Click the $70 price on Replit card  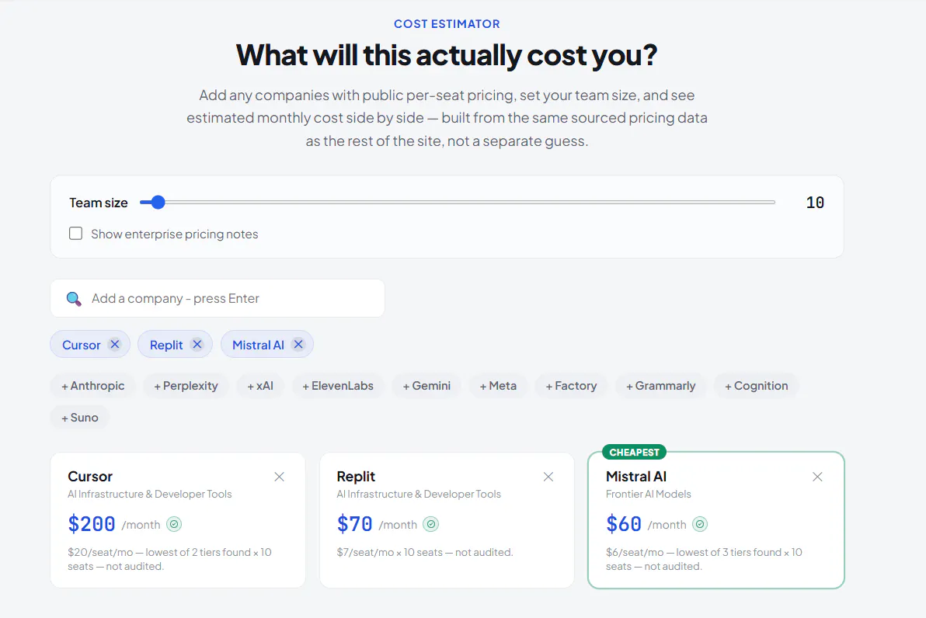point(354,524)
